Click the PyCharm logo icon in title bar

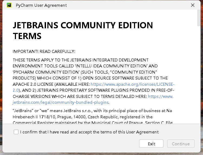[x=9, y=5]
